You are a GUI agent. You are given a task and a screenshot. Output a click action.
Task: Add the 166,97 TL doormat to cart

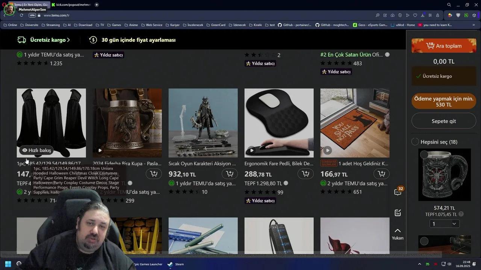click(x=381, y=174)
